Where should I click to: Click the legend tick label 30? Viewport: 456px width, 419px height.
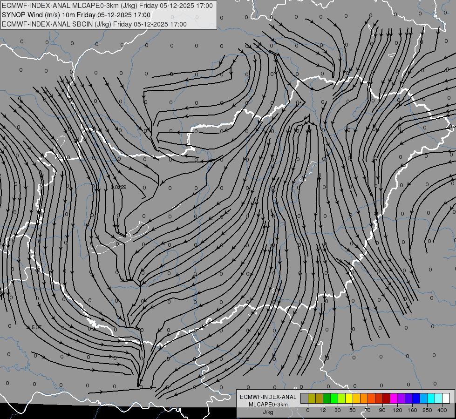[x=338, y=410]
